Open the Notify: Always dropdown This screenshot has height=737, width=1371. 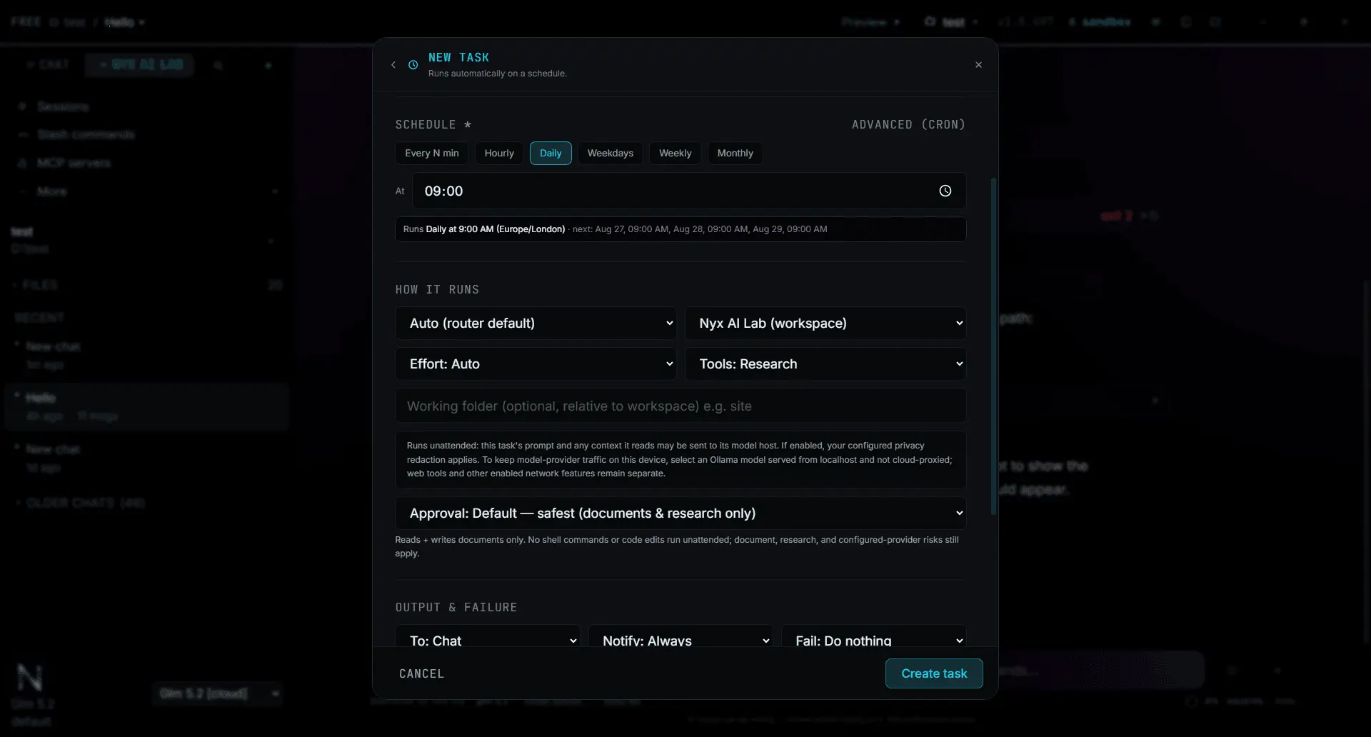tap(681, 637)
